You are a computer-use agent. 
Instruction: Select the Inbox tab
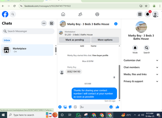click(x=7, y=40)
